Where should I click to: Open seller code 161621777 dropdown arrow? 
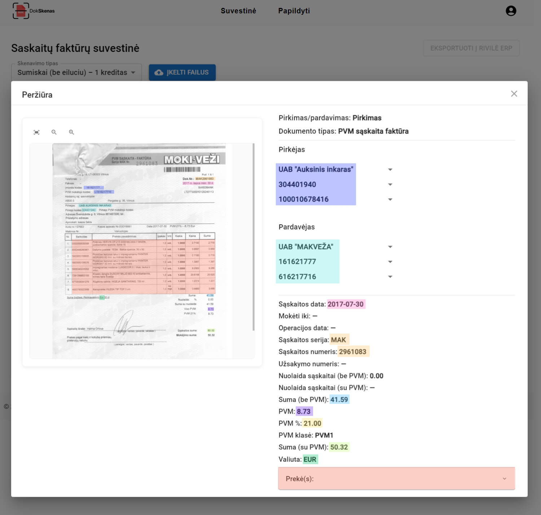point(390,262)
